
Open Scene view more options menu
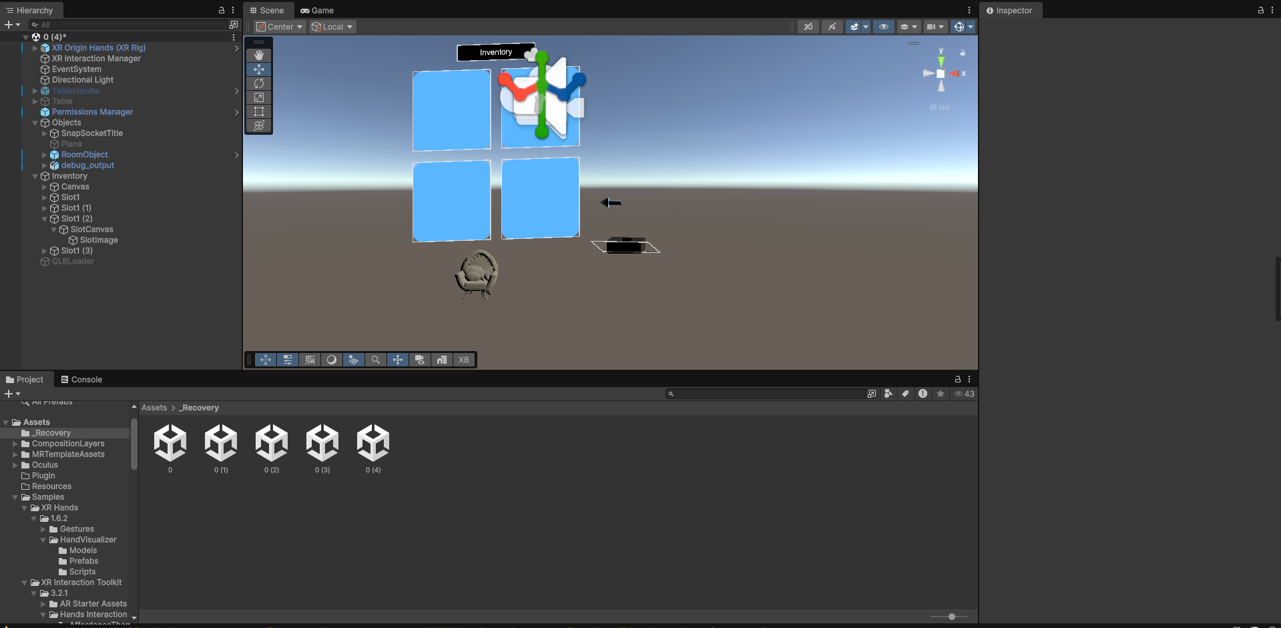[969, 11]
